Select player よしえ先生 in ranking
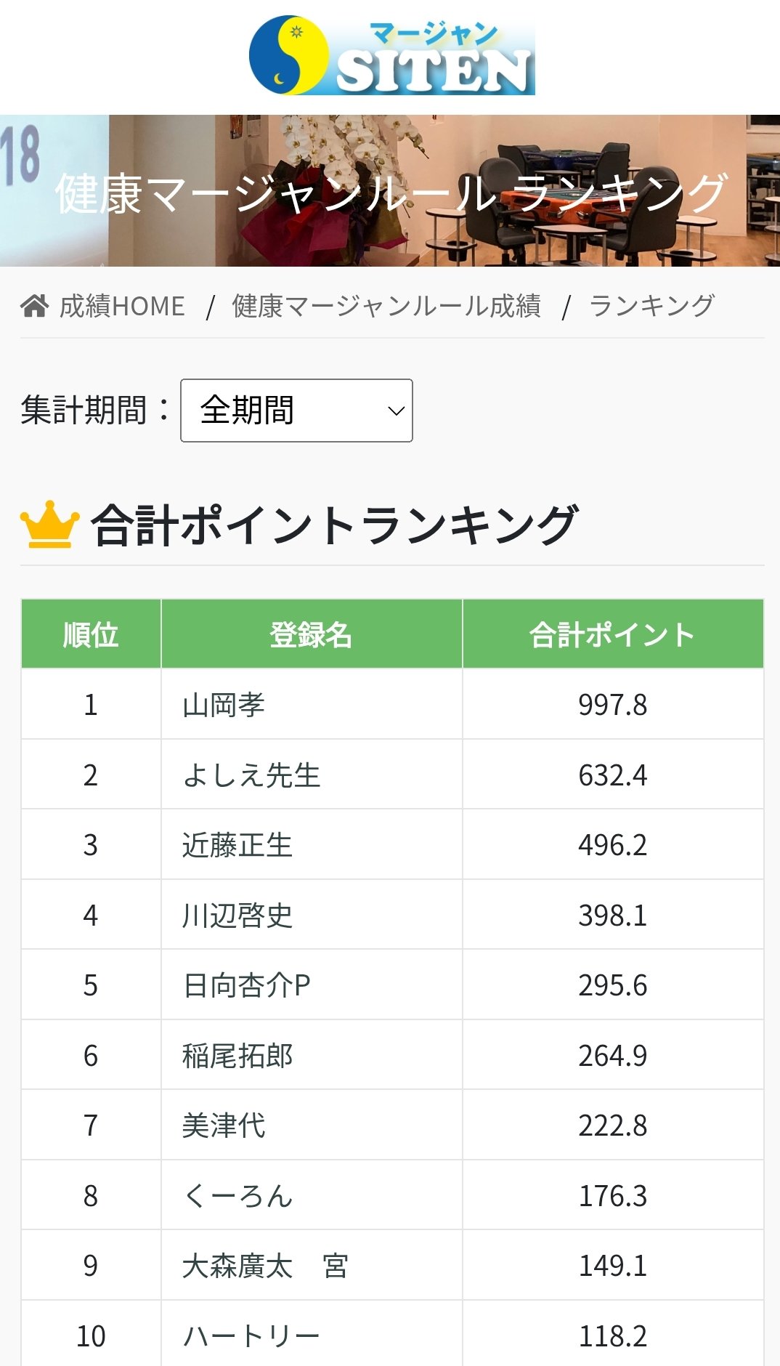 [x=251, y=775]
